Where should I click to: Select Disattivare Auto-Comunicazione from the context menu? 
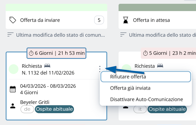(146, 99)
